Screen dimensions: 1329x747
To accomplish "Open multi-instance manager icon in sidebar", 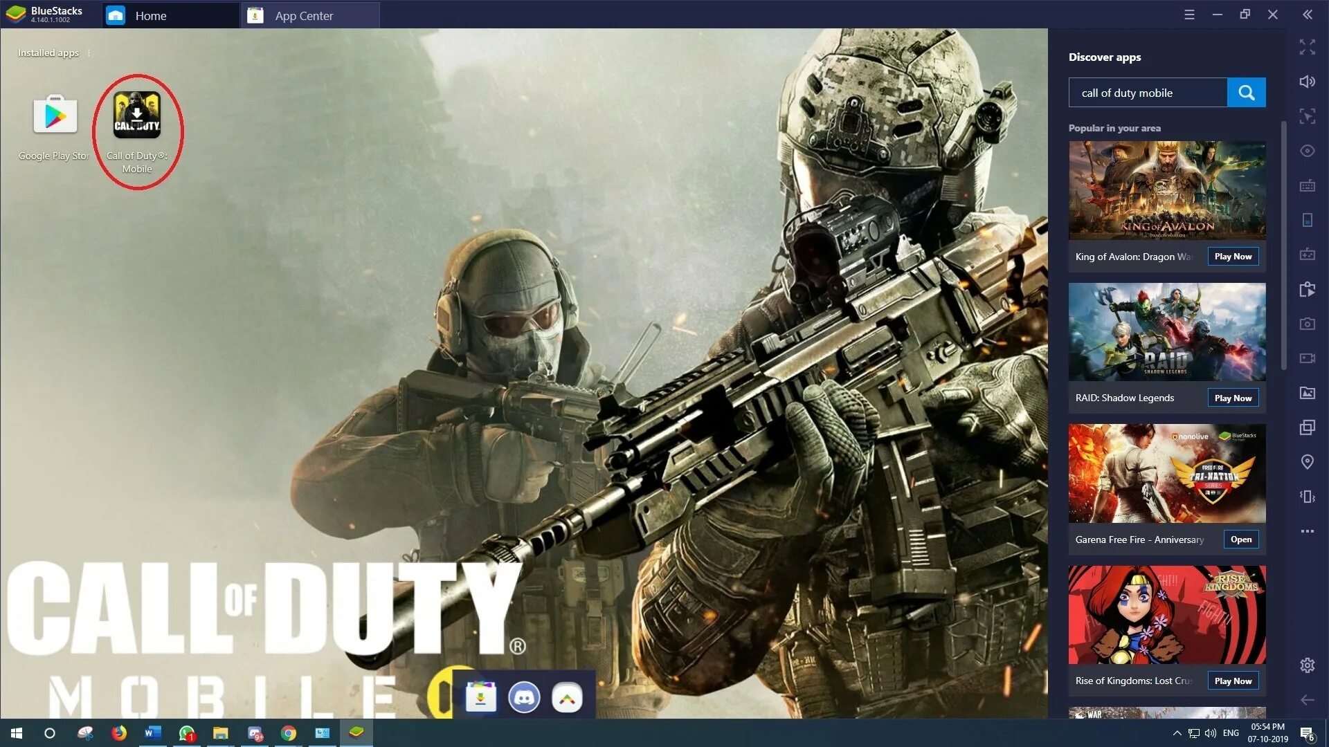I will coord(1307,427).
